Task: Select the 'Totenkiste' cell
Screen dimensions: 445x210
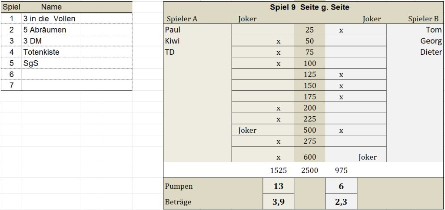Action: 77,52
